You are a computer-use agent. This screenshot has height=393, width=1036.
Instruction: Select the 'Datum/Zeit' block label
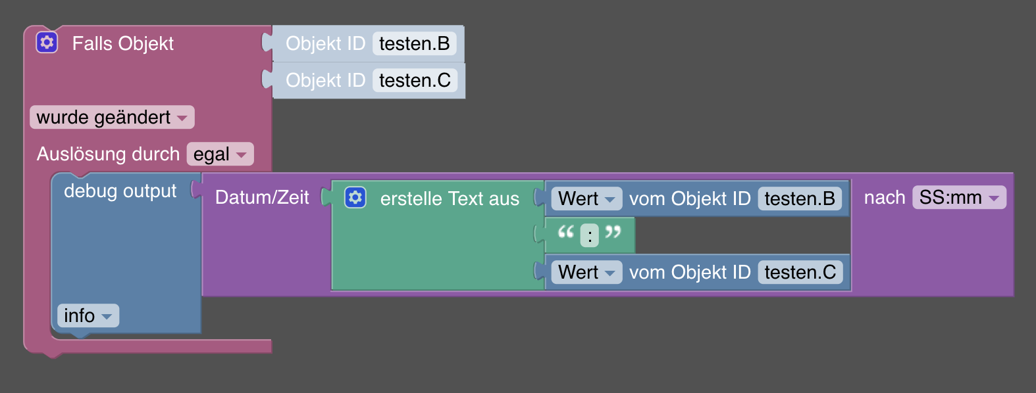(x=262, y=198)
